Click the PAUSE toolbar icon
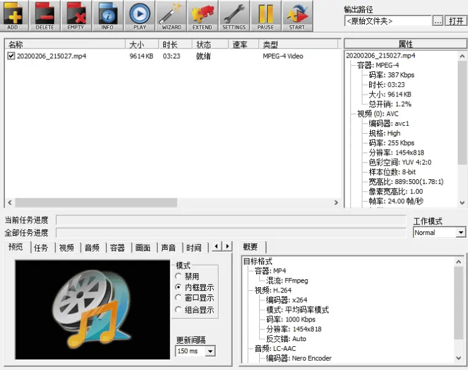The width and height of the screenshot is (468, 370). (x=266, y=15)
